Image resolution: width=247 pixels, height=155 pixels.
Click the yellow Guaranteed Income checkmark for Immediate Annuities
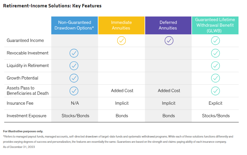click(122, 41)
